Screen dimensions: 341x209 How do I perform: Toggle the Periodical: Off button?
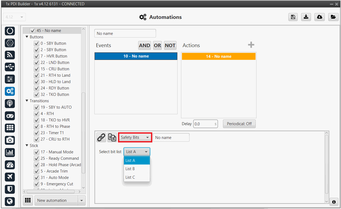[239, 124]
